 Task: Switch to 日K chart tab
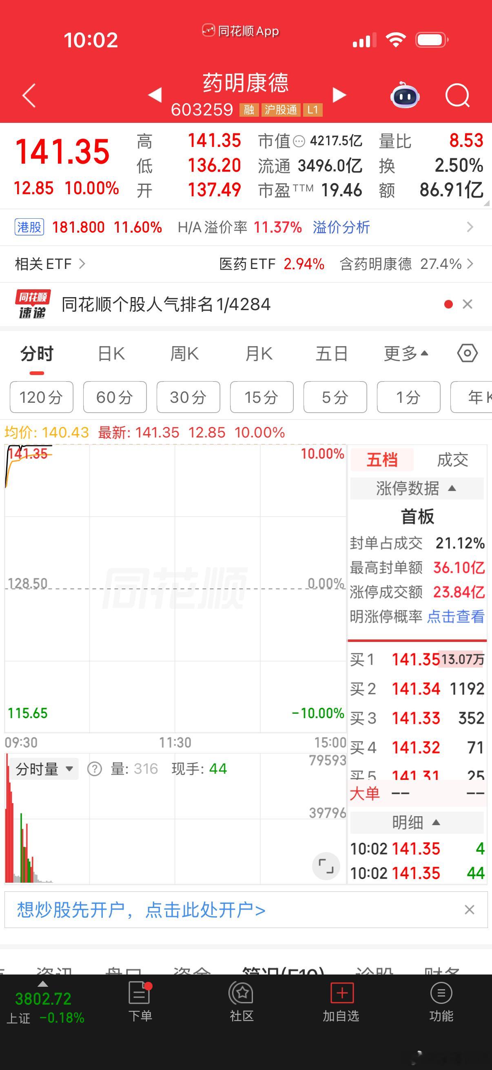point(111,354)
